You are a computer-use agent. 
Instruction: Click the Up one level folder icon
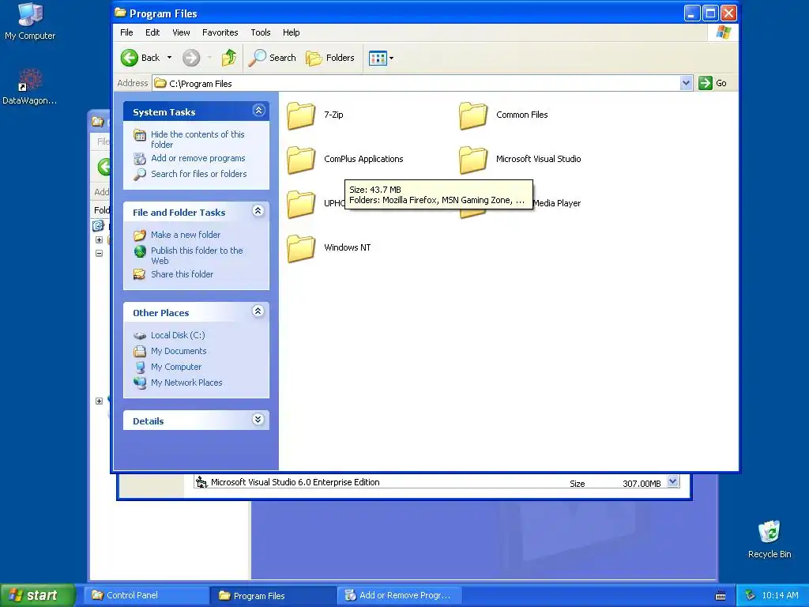click(x=229, y=58)
